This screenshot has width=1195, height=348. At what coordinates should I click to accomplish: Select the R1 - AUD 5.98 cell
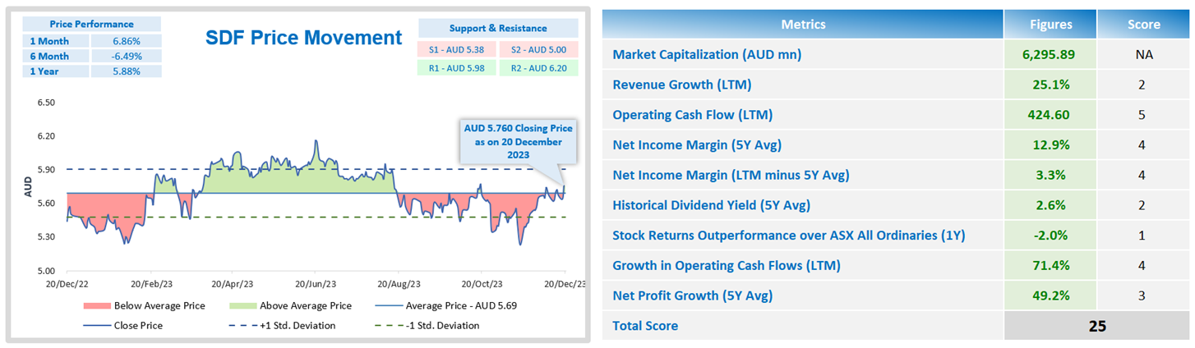click(457, 69)
